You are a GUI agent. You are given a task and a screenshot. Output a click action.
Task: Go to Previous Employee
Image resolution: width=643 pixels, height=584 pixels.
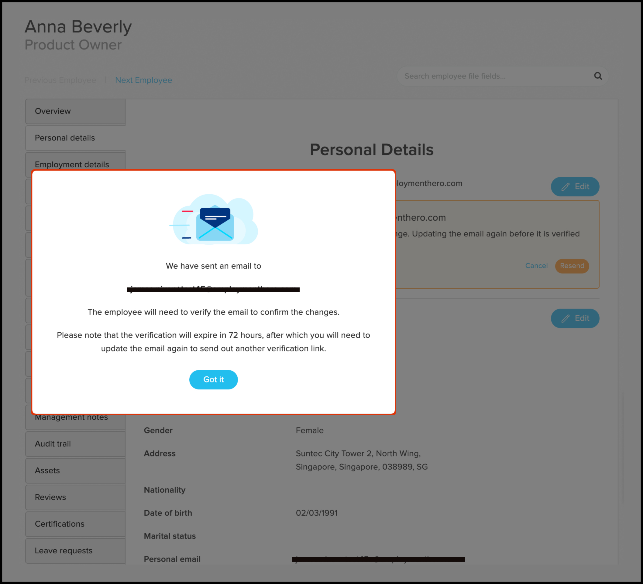click(60, 80)
